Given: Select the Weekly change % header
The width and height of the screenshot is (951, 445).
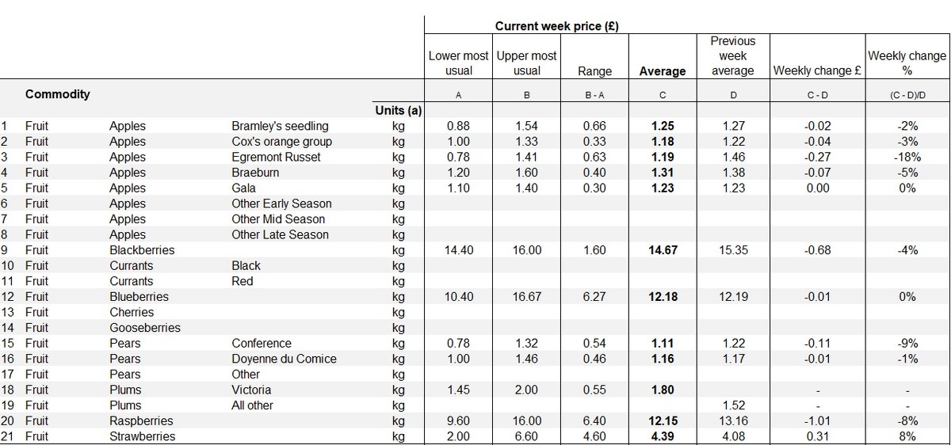Looking at the screenshot, I should coord(907,63).
